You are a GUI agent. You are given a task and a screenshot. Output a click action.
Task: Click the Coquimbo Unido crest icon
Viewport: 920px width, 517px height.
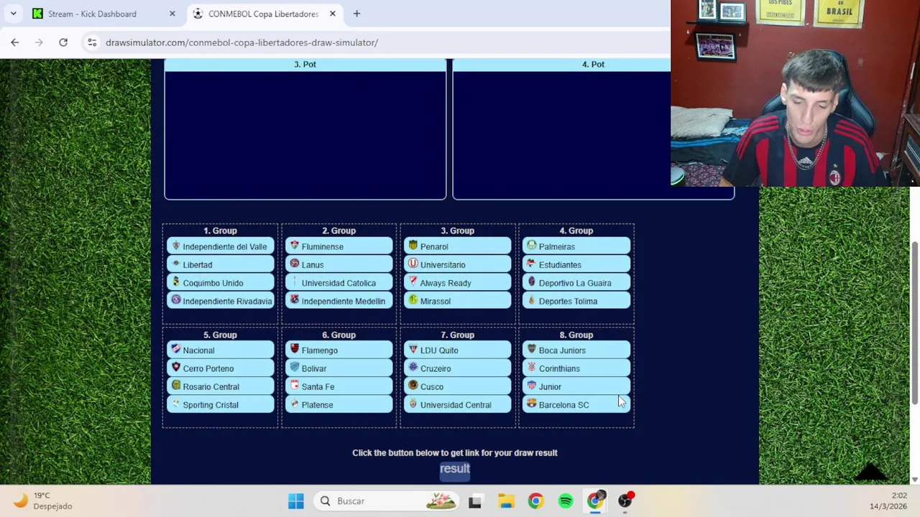tap(175, 281)
